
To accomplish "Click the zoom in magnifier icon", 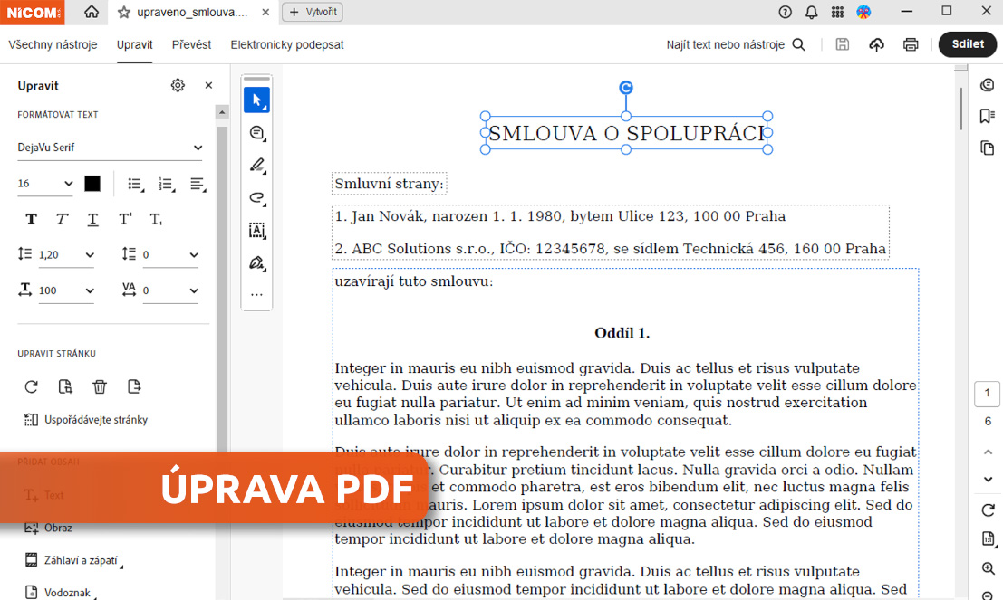I will coord(988,568).
